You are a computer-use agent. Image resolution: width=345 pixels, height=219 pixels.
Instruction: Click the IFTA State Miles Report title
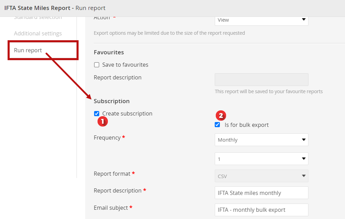pos(37,8)
